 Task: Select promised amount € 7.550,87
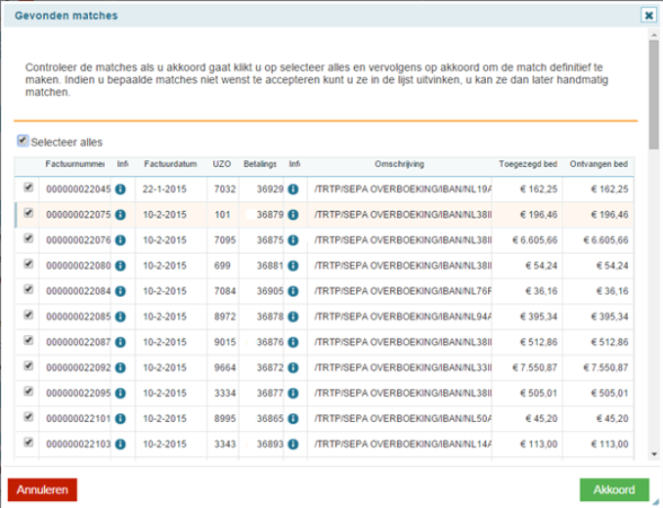pyautogui.click(x=535, y=367)
